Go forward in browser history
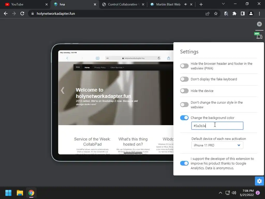265x199 pixels. point(14,13)
